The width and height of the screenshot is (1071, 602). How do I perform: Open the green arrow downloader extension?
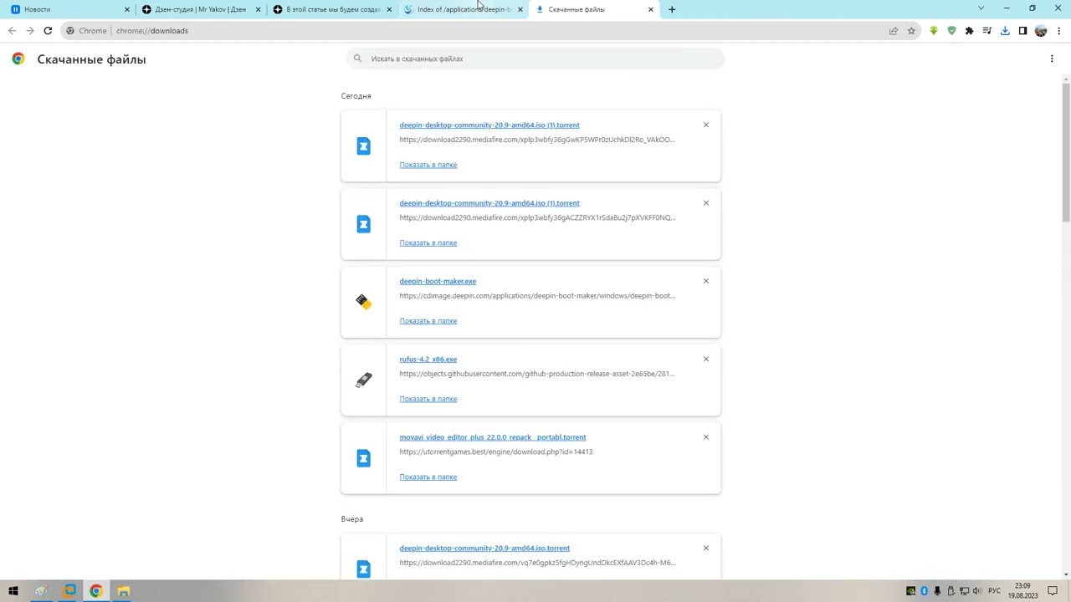coord(934,31)
